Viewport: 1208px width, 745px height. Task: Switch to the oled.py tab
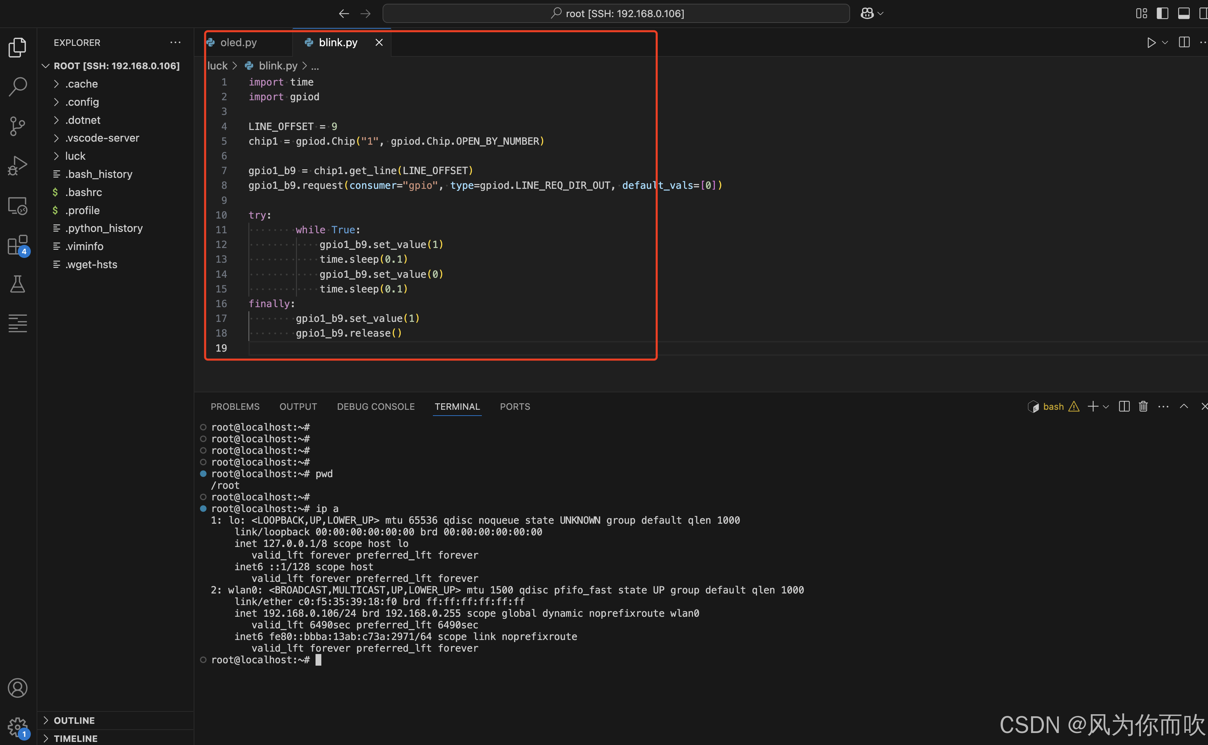(x=238, y=43)
